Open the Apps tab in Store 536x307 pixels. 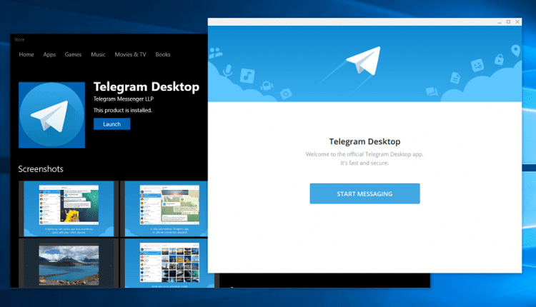(x=49, y=54)
